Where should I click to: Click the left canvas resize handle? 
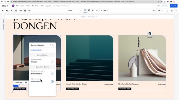3,59
